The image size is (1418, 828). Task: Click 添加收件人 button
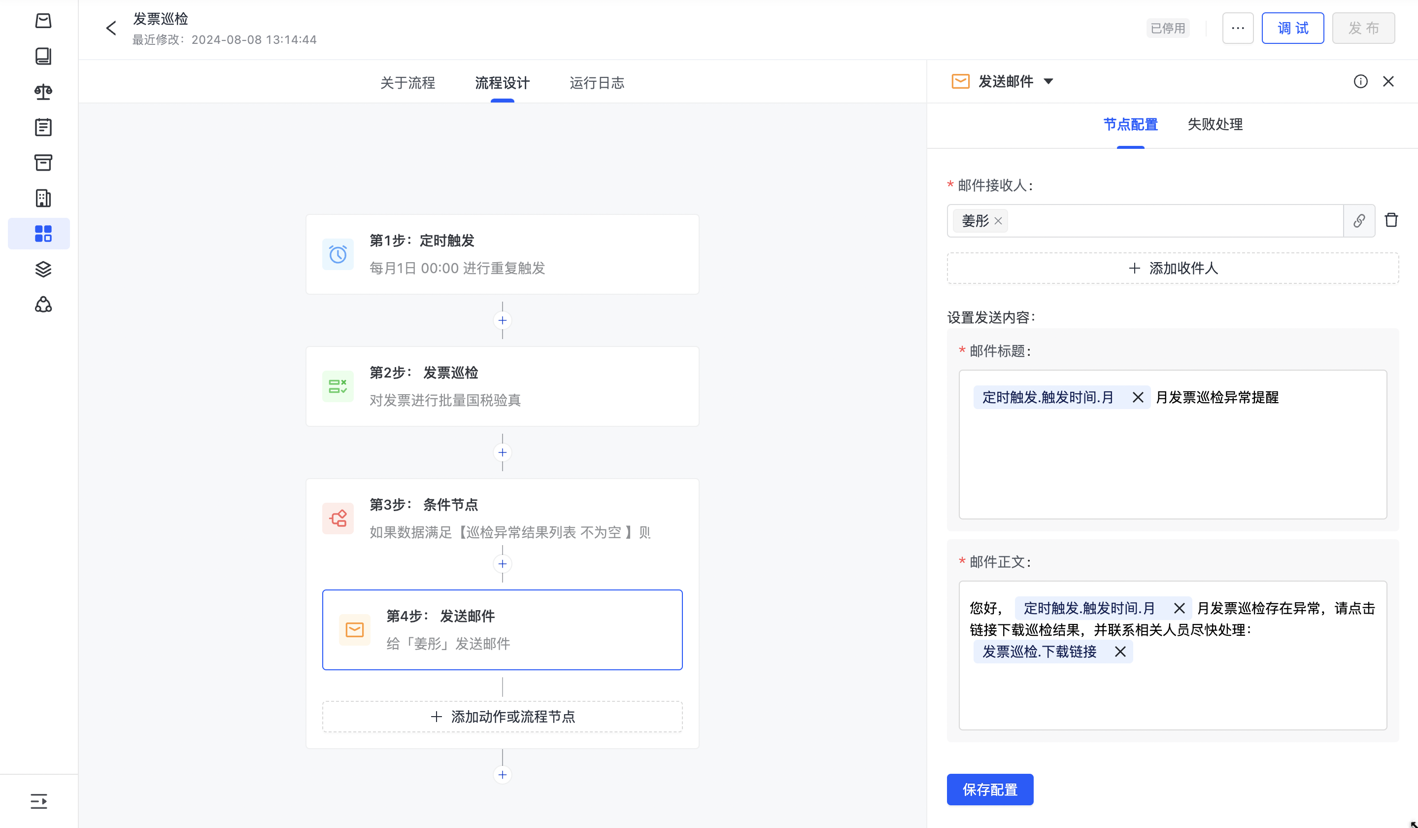click(x=1172, y=269)
